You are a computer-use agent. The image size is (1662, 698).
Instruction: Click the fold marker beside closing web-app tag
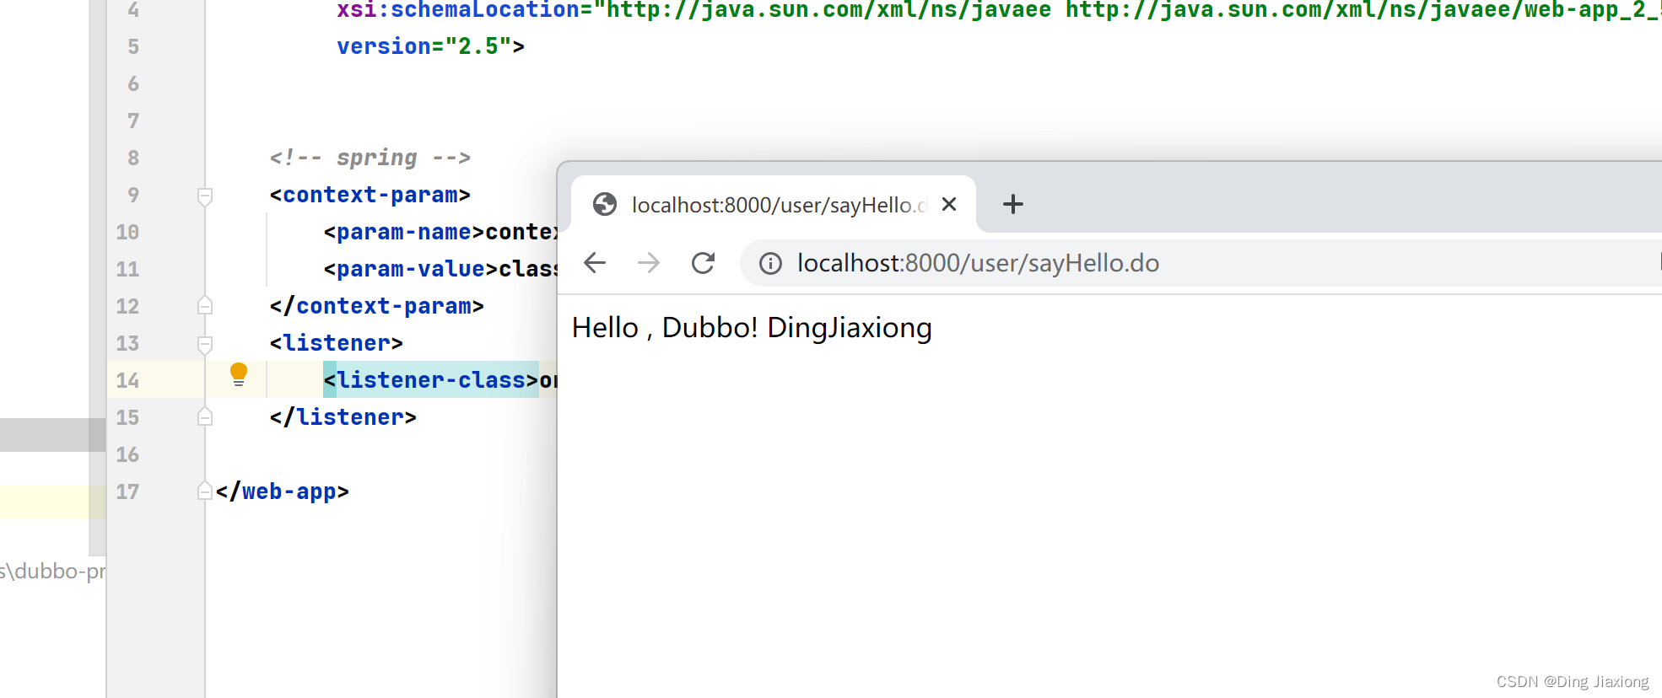[205, 491]
